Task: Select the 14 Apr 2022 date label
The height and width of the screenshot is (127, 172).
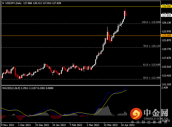Action: [x=128, y=125]
